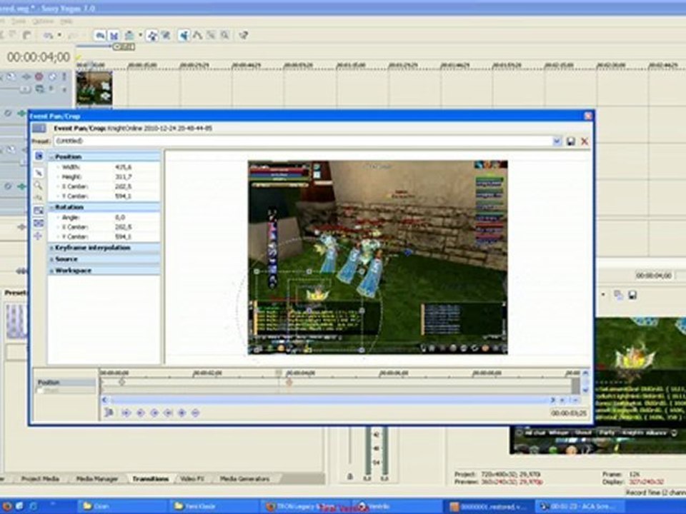The width and height of the screenshot is (686, 514).
Task: Select the Envelope Edit tool in main toolbar
Action: [197, 36]
